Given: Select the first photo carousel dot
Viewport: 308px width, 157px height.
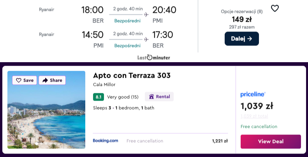Looking at the screenshot, I should pyautogui.click(x=36, y=144).
